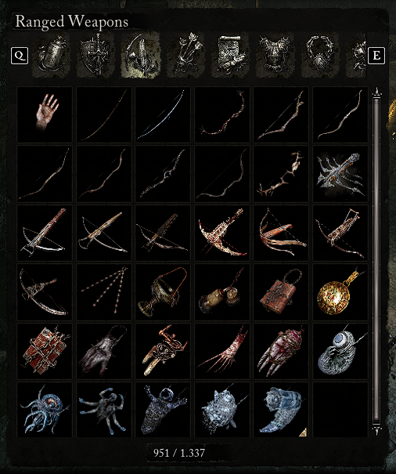This screenshot has width=396, height=474.
Task: Select the gold medallion catalyst
Action: [340, 292]
